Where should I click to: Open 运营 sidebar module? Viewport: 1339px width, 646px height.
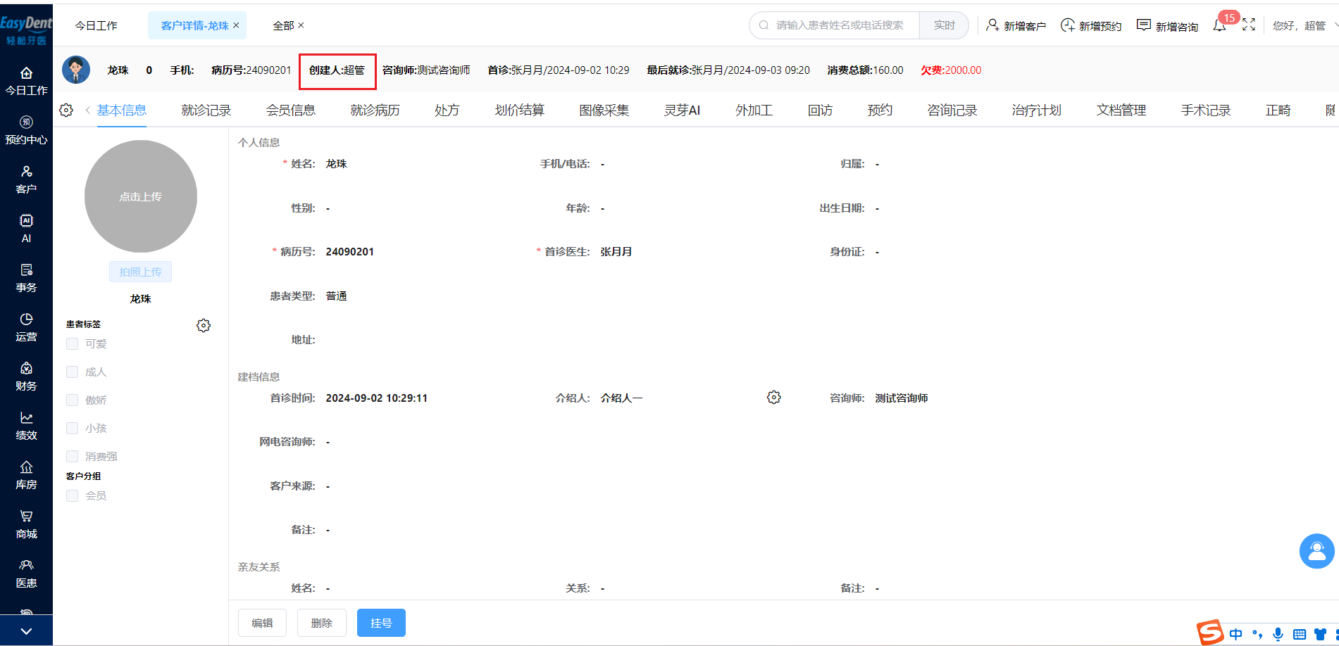[26, 327]
